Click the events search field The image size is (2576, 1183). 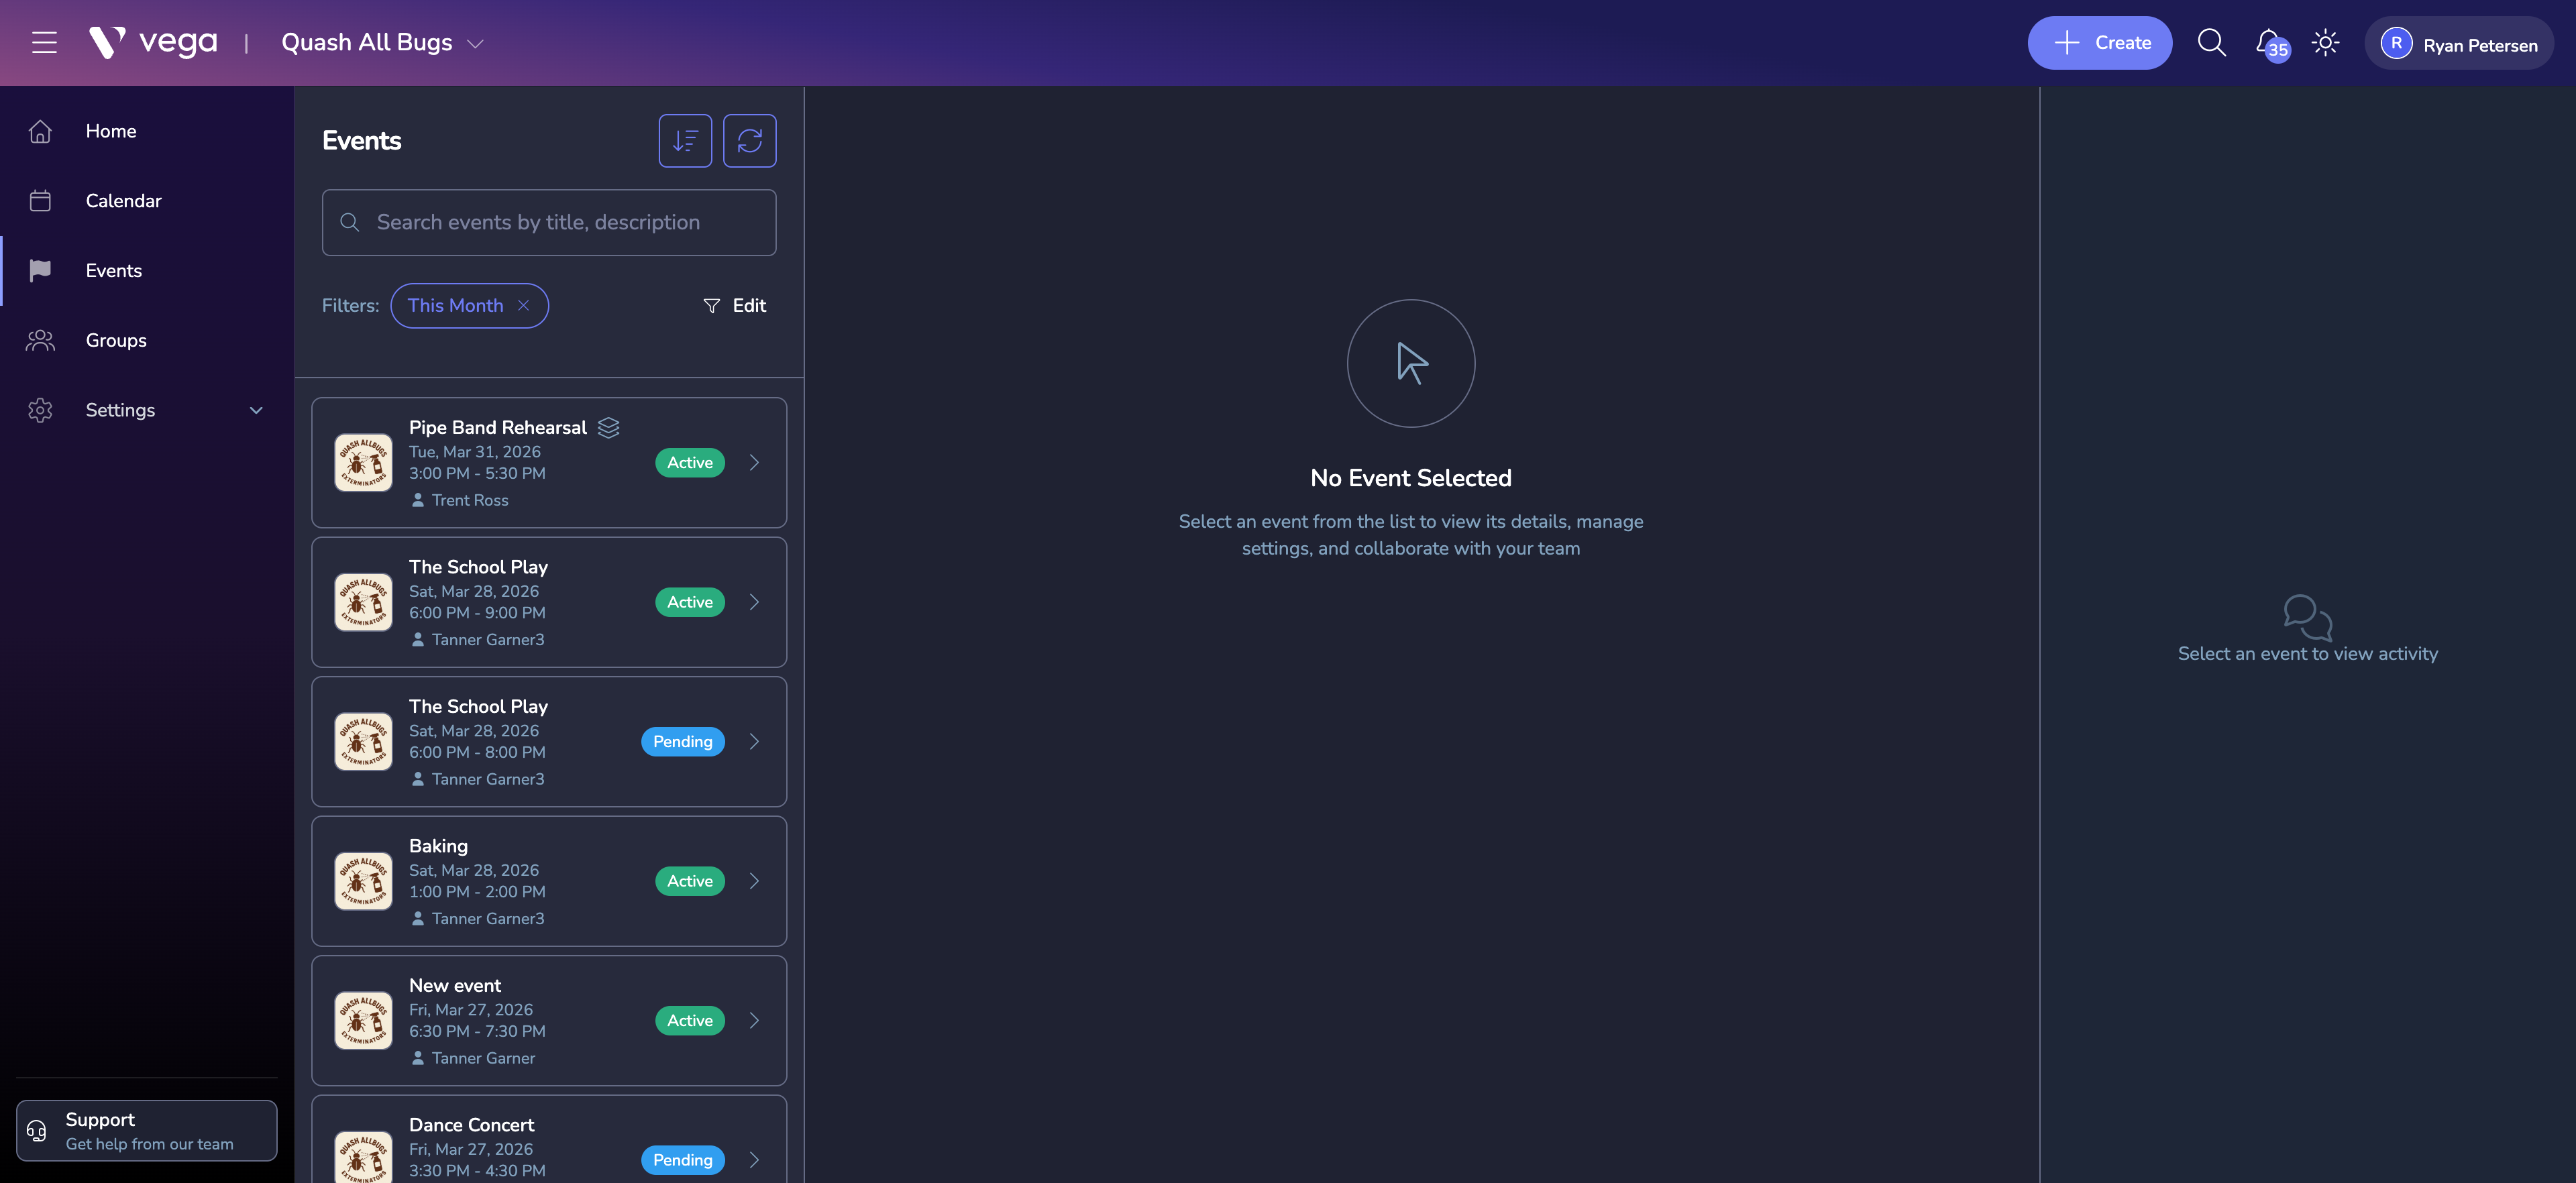tap(549, 223)
